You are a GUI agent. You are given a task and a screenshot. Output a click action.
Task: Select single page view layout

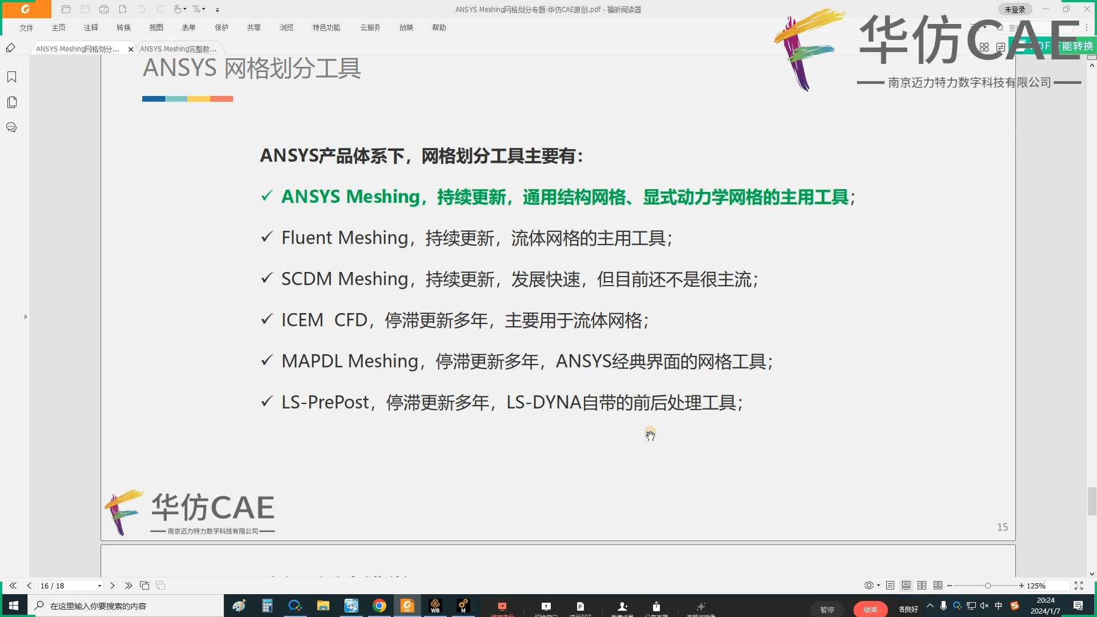click(890, 586)
